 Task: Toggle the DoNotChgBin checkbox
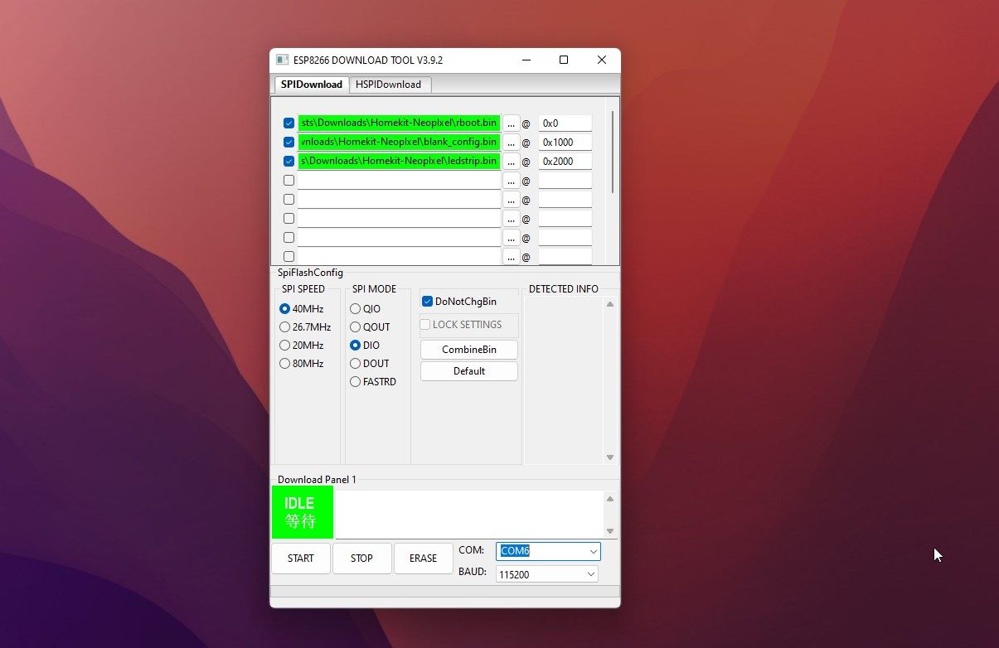coord(427,301)
